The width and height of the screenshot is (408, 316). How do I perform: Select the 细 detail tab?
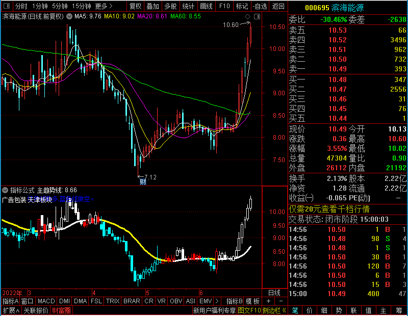[x=324, y=310]
